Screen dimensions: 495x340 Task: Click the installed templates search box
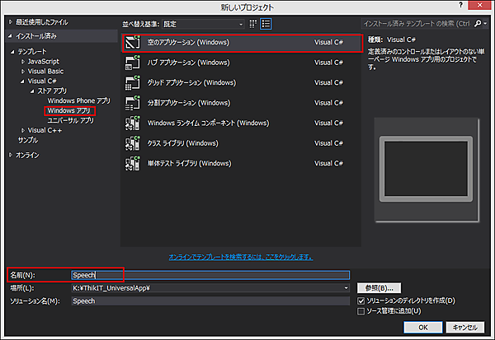(x=417, y=24)
